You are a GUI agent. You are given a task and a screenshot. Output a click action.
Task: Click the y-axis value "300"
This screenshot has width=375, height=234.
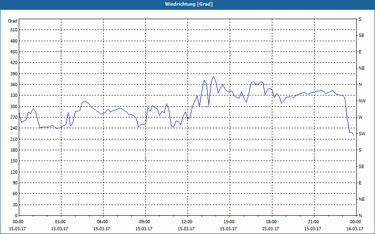[x=14, y=107]
